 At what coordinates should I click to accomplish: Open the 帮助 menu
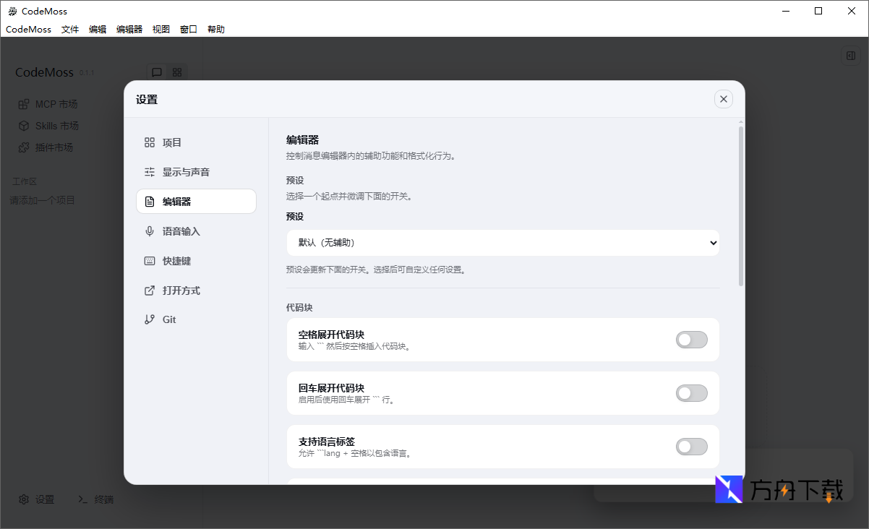pos(216,30)
